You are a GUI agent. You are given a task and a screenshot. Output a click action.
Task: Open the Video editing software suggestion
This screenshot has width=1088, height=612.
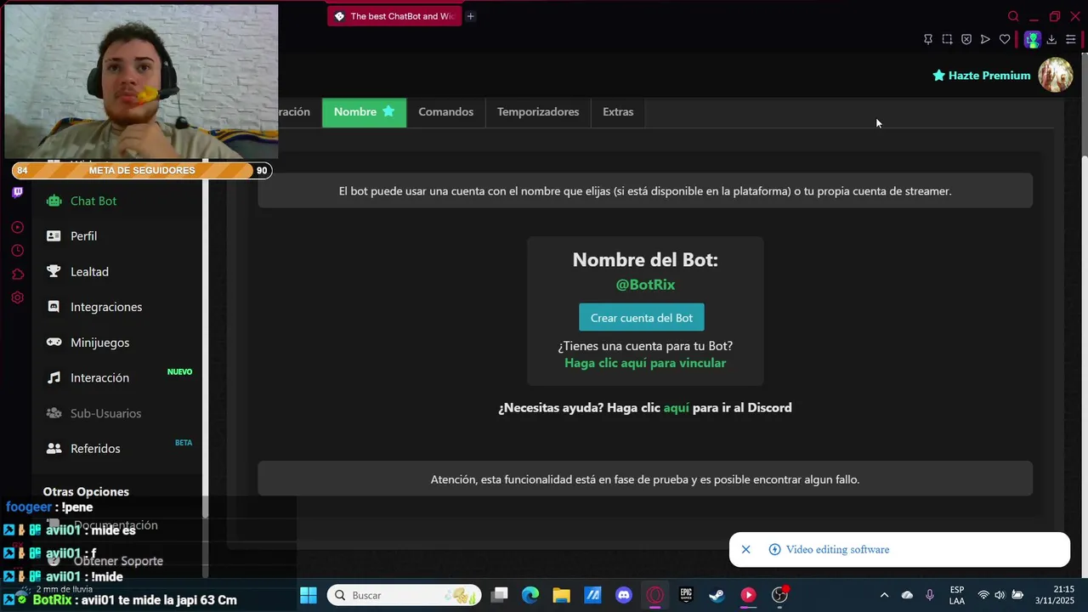click(x=837, y=550)
